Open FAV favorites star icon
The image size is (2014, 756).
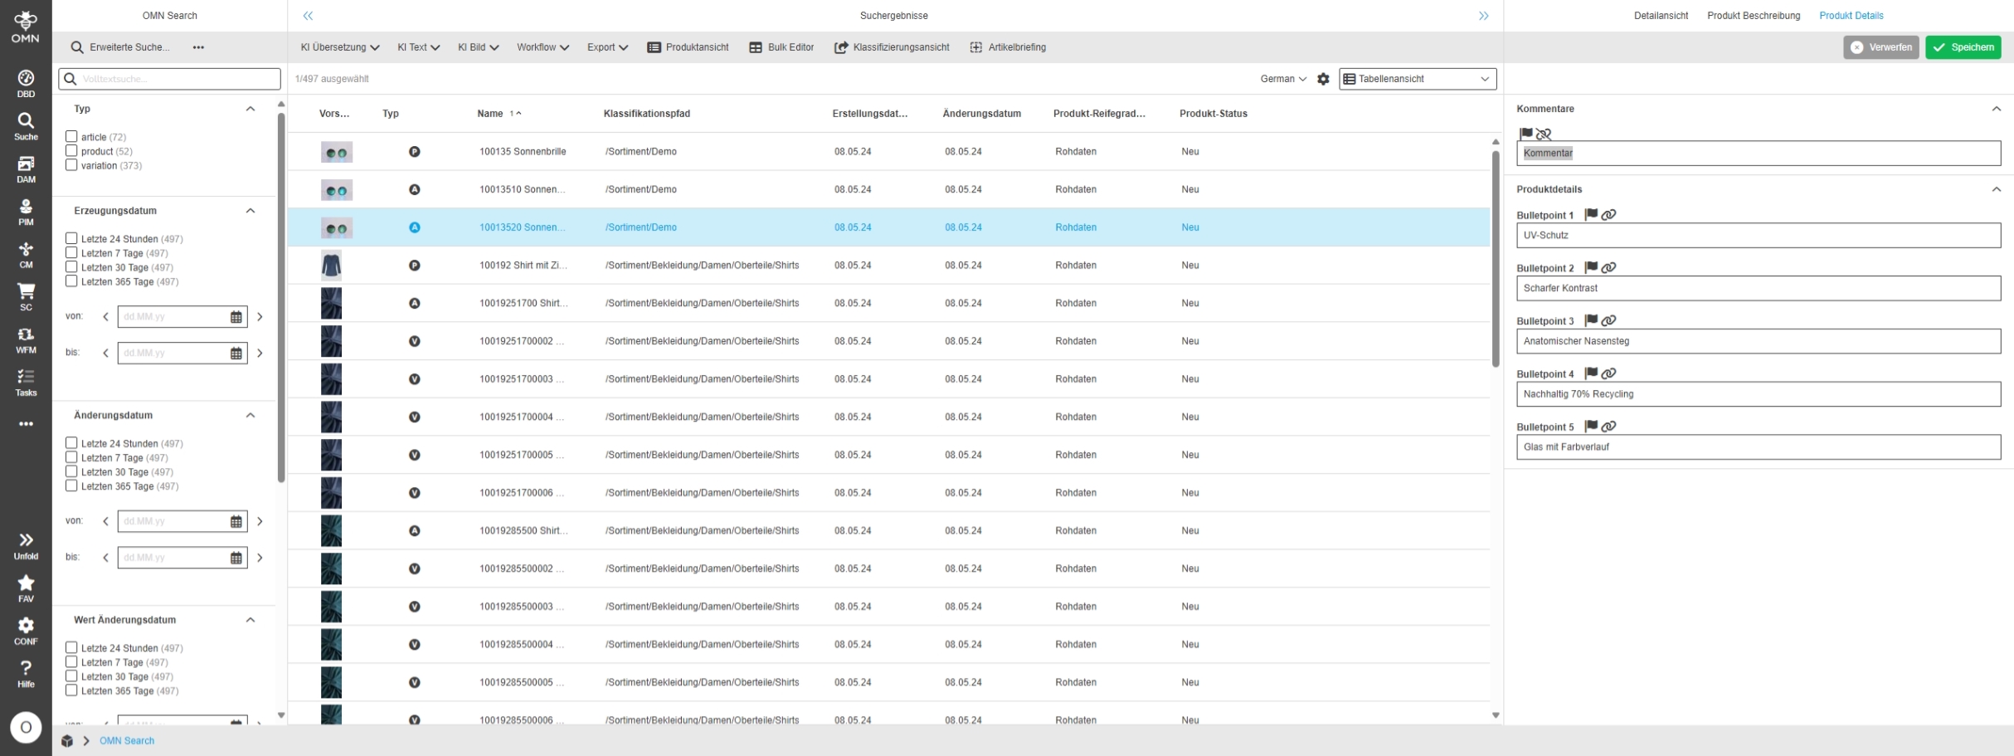click(26, 588)
